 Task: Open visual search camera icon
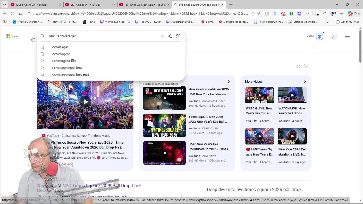(x=178, y=36)
